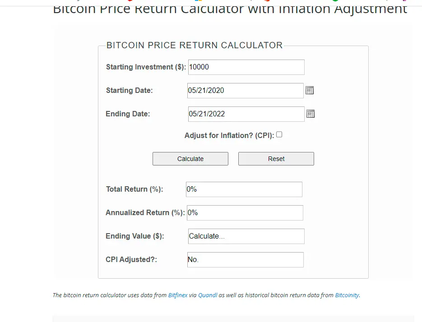Open the Starting Date calendar picker icon
This screenshot has height=322, width=422.
310,90
